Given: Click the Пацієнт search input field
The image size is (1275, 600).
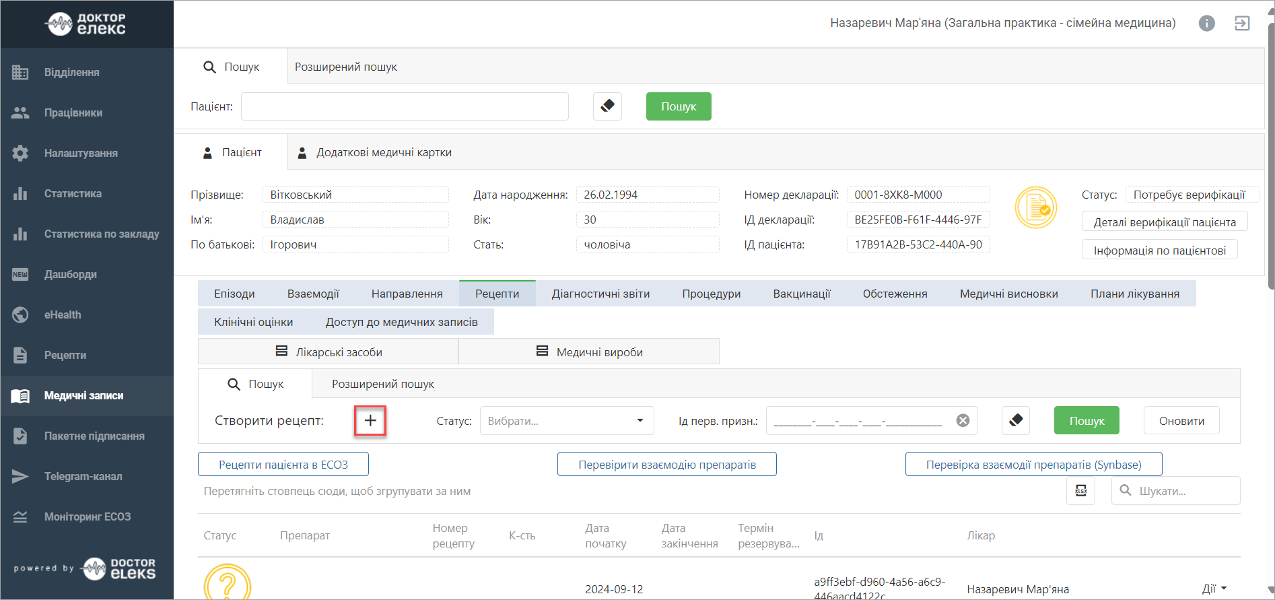Looking at the screenshot, I should [x=405, y=106].
